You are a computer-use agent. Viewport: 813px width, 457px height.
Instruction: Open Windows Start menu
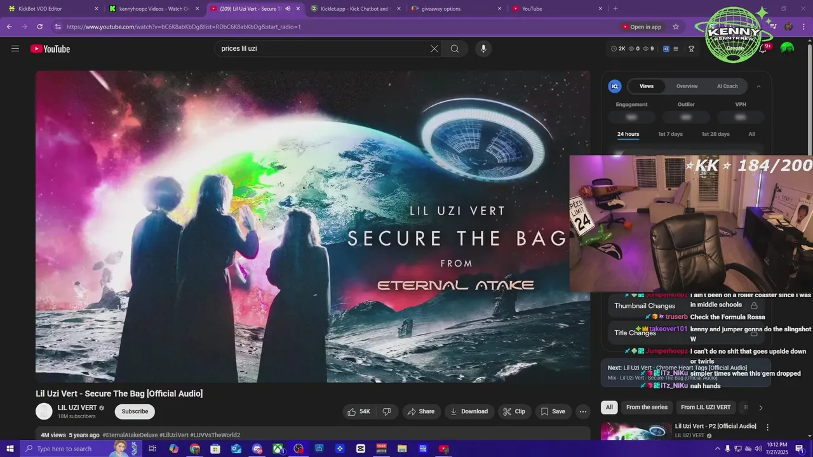10,449
